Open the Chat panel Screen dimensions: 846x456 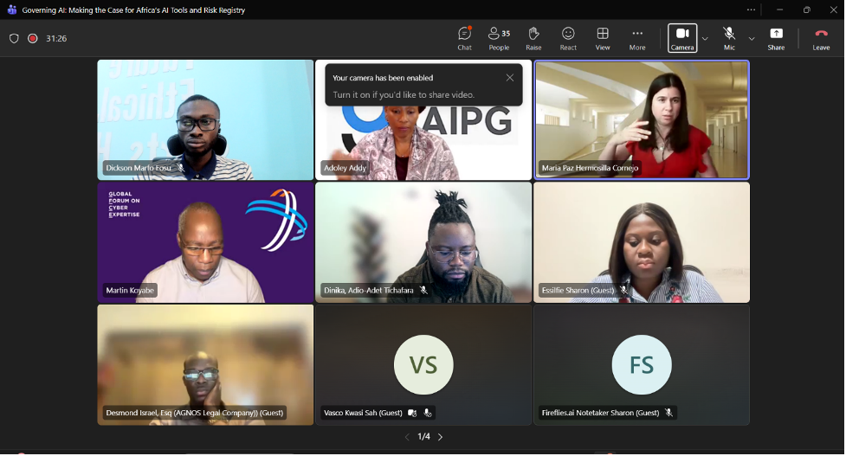pos(464,38)
